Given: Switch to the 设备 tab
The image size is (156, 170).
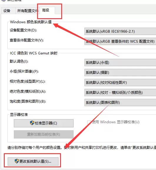Looking at the screenshot, I should coord(7,11).
